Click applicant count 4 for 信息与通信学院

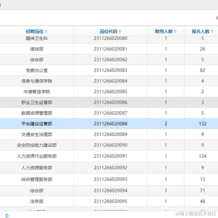coord(202,81)
